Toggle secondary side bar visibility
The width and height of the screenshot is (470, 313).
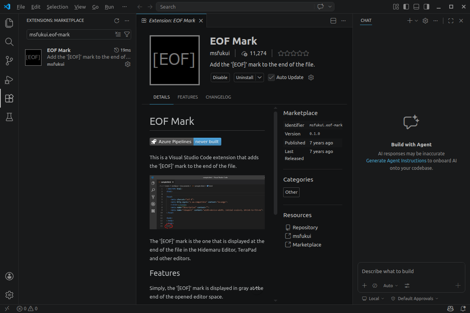pos(427,7)
